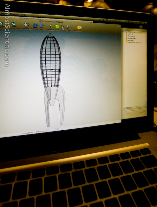157x207 pixels.
Task: Open Spotlight search in macOS menu bar
Action: tap(144, 23)
